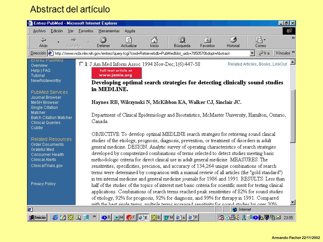This screenshot has width=323, height=242.
Task: Go to the Inicio home page icon
Action: pyautogui.click(x=154, y=42)
